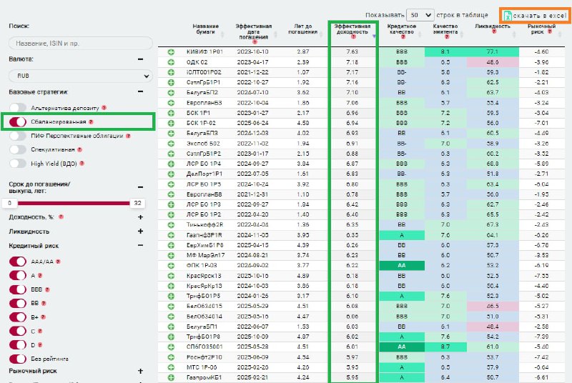Viewport: 572px width, 383px height.
Task: Sort table by Рыночный риск column
Action: pyautogui.click(x=541, y=29)
